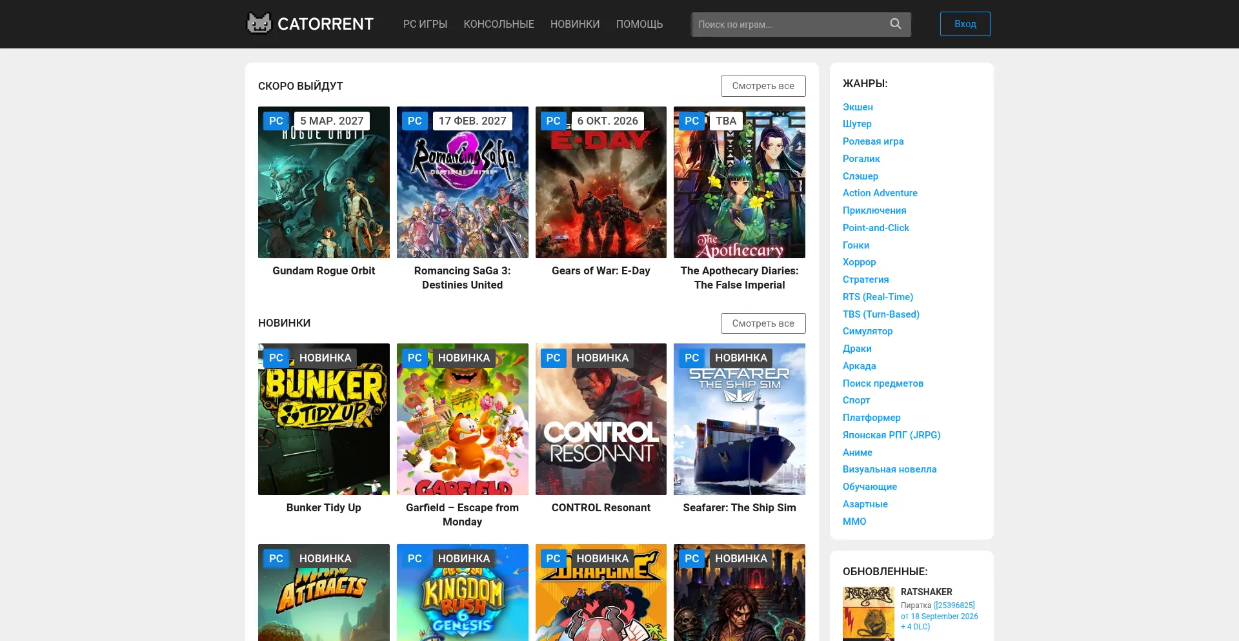Select the Поиск предметов genre
Viewport: 1239px width, 641px height.
tap(883, 383)
